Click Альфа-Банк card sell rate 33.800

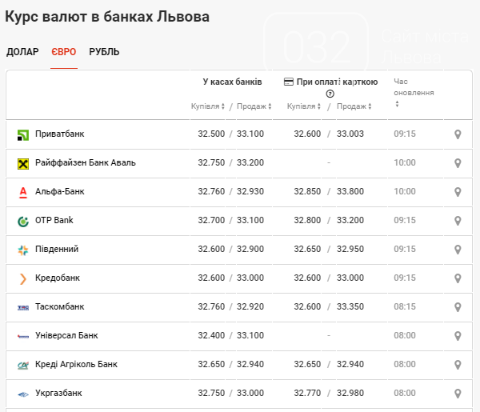coord(350,191)
